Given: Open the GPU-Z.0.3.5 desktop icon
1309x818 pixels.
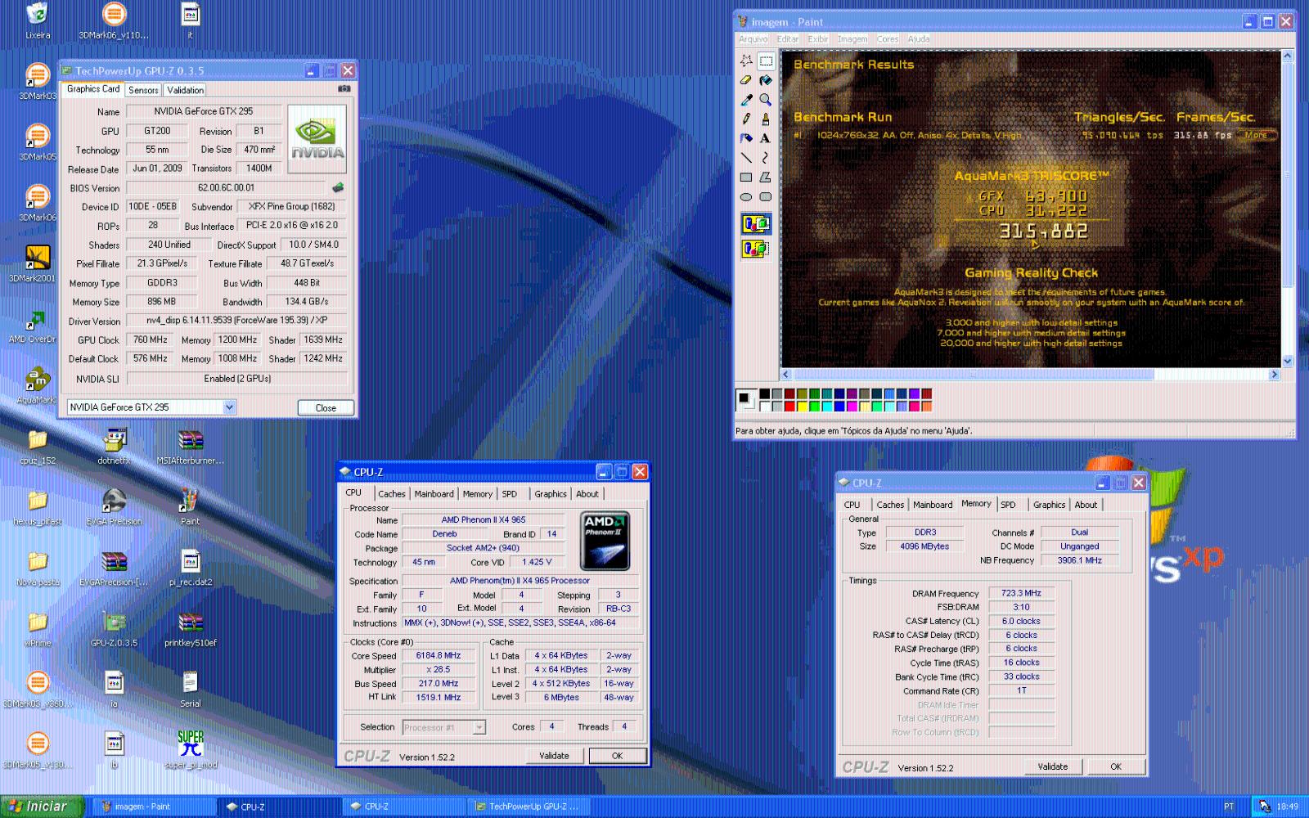Looking at the screenshot, I should pyautogui.click(x=114, y=628).
